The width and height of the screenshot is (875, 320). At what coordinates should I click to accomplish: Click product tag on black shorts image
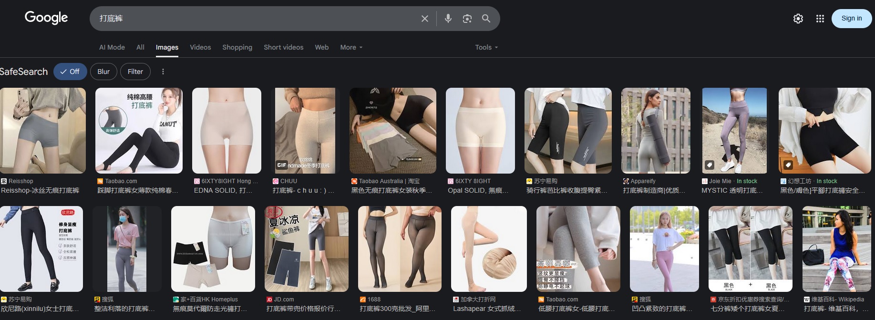point(788,165)
